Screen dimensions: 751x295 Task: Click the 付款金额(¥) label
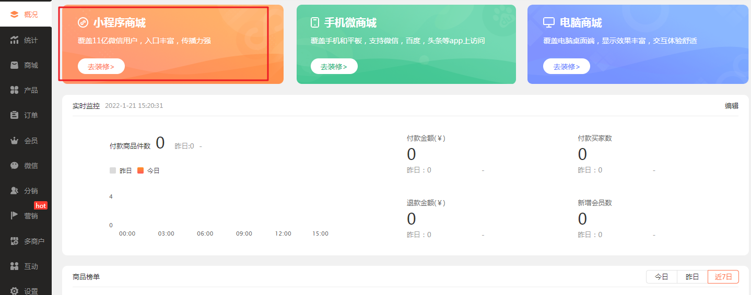[x=426, y=138]
